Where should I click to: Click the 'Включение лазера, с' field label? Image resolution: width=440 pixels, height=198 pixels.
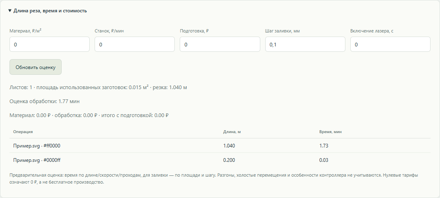click(371, 31)
